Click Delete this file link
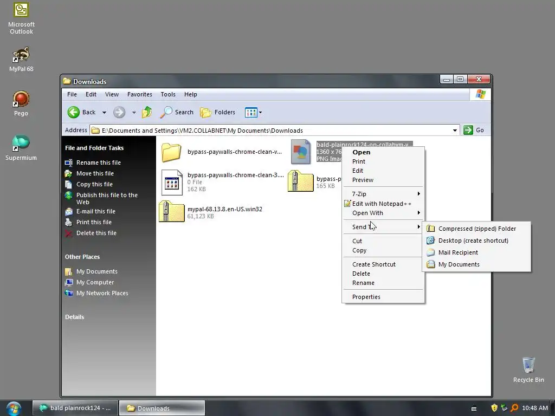 [96, 233]
